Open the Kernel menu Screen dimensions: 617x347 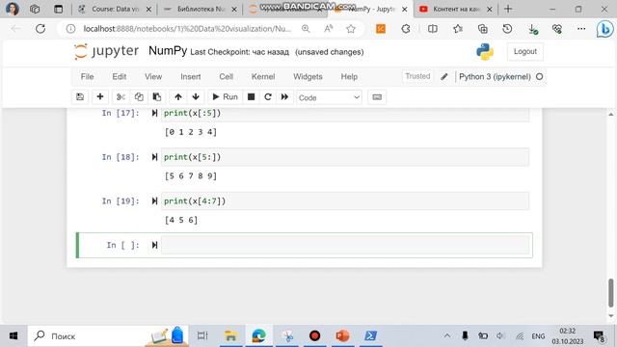pyautogui.click(x=263, y=77)
